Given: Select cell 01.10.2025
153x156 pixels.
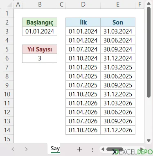Looking at the screenshot, I should click(x=83, y=94).
